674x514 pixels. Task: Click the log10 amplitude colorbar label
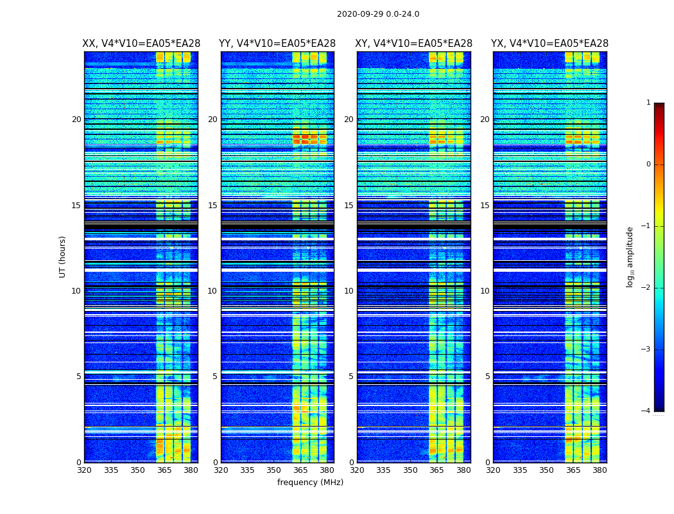[630, 257]
